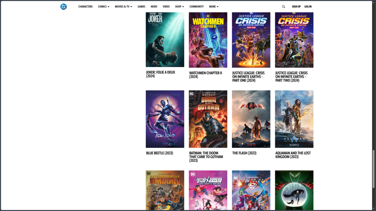Expand the More dropdown menu
This screenshot has height=211, width=376.
click(214, 7)
